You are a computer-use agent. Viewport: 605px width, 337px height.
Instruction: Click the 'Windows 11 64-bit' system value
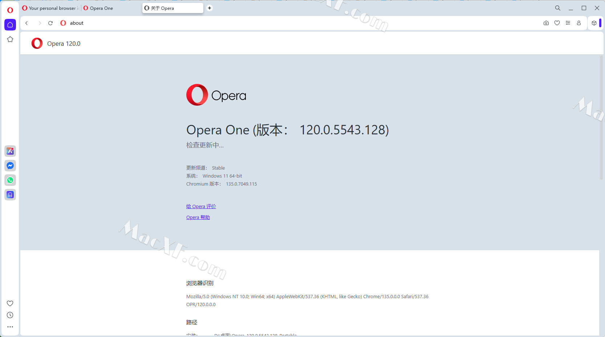pos(222,176)
